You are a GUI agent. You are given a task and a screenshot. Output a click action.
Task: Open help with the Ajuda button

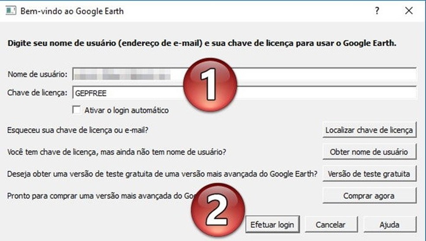pyautogui.click(x=390, y=225)
